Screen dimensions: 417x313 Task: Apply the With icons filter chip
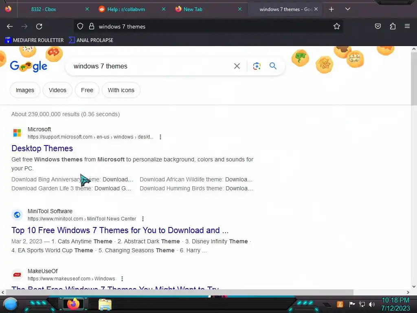[x=121, y=90]
